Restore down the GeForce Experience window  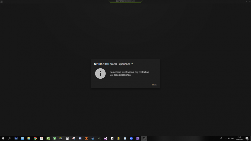[x=246, y=2]
